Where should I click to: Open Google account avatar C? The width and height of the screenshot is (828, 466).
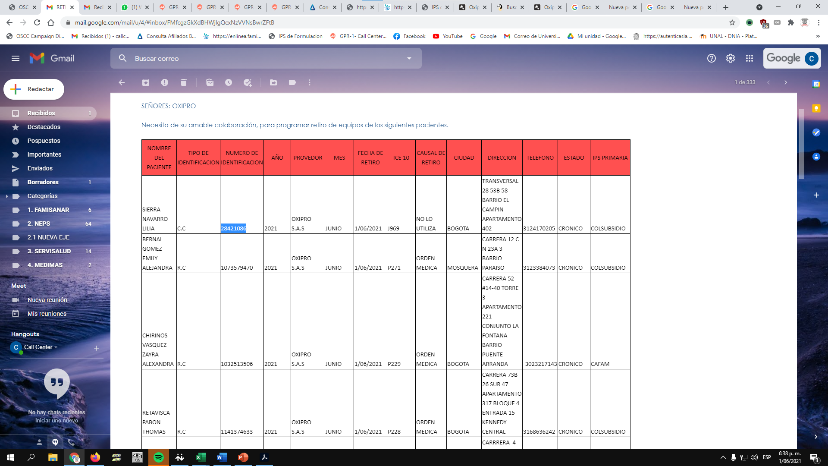812,58
